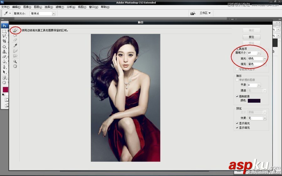Viewport: 282px width, 176px height.
Task: Select the Clone Stamp tool in Photoshop toolbox
Action: (4, 52)
